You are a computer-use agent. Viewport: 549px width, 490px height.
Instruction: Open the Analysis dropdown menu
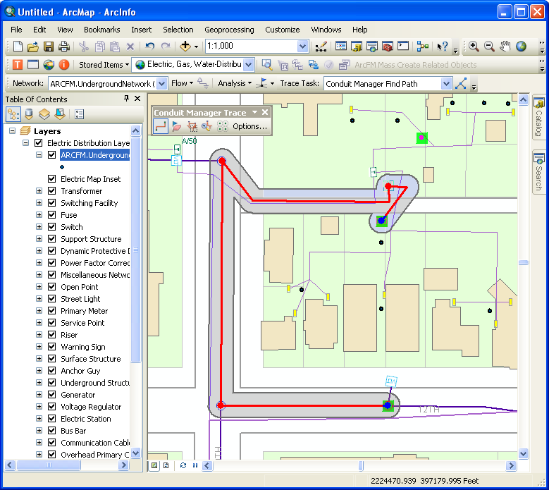pos(235,83)
